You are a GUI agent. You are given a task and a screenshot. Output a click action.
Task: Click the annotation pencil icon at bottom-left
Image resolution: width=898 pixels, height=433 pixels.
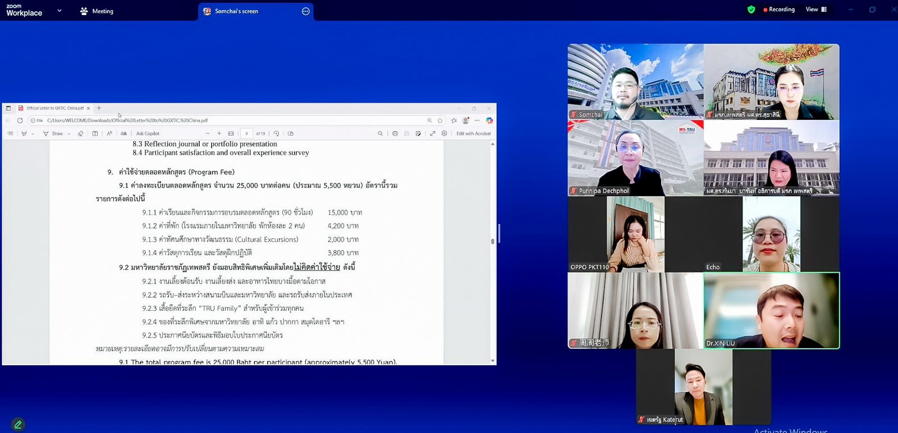tap(18, 425)
